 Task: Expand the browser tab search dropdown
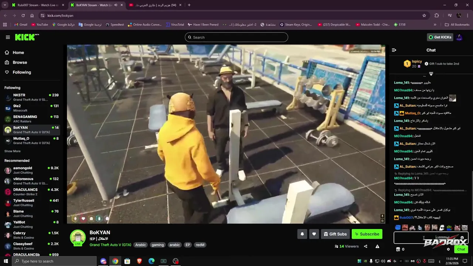tap(5, 5)
